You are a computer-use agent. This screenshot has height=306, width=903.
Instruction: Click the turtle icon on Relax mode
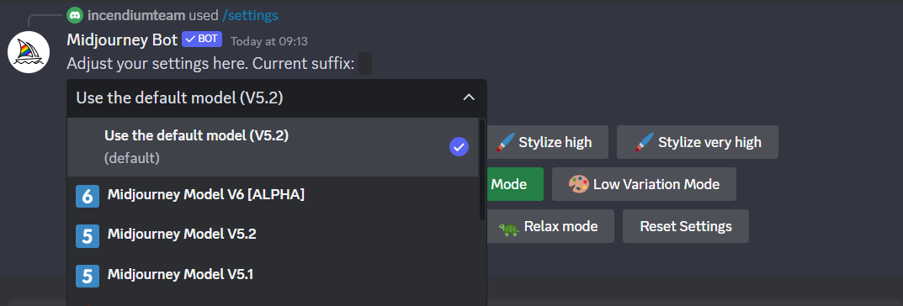[508, 227]
